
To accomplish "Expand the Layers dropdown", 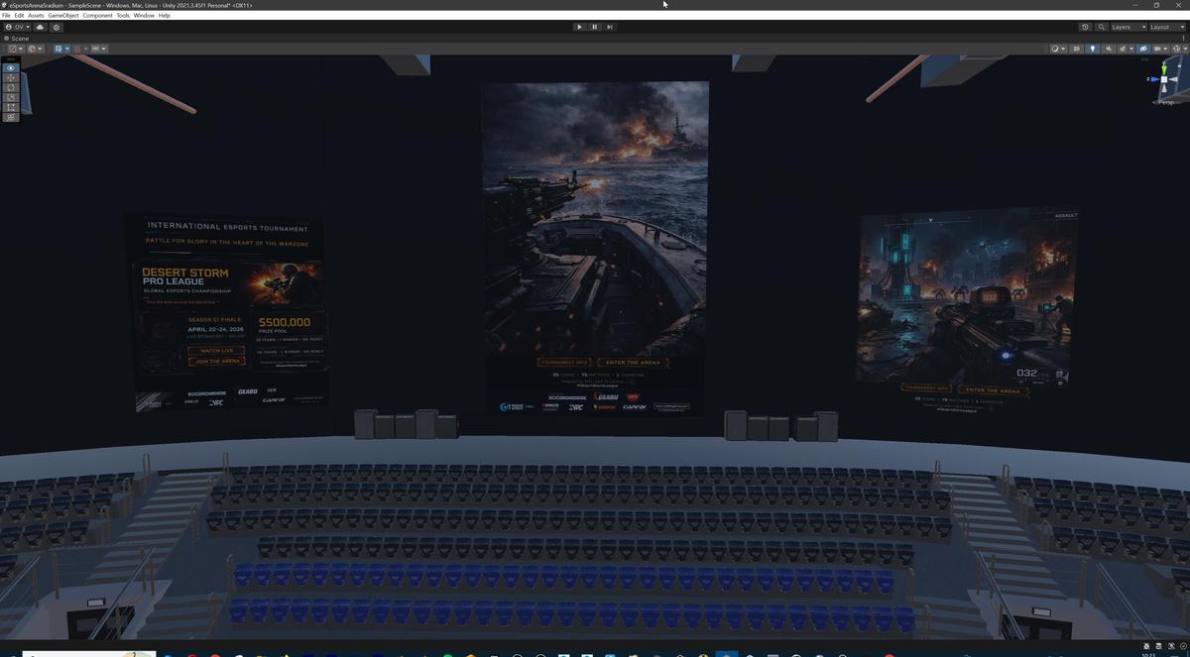I will click(x=1129, y=27).
